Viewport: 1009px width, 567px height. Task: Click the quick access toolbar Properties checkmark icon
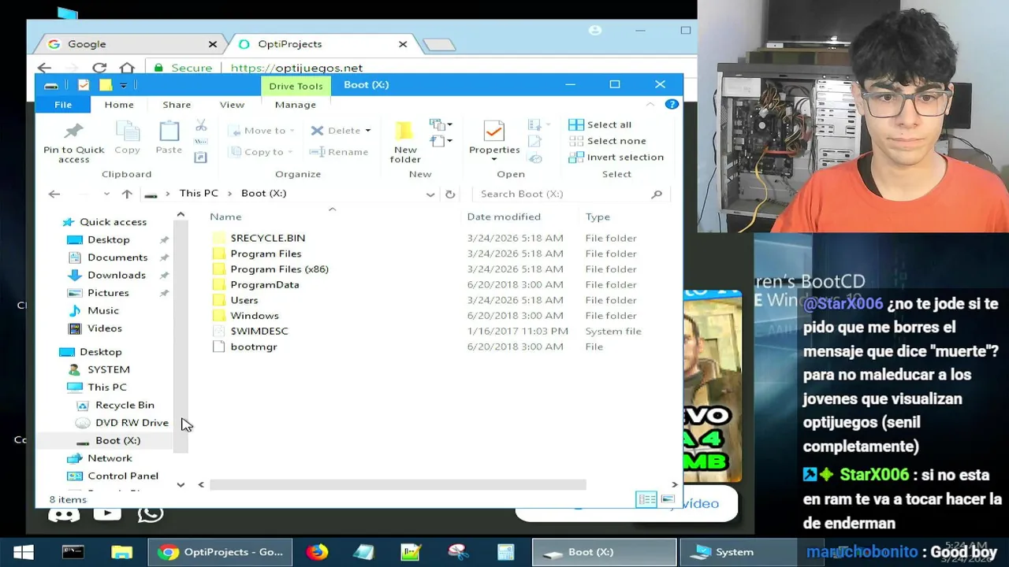tap(84, 85)
